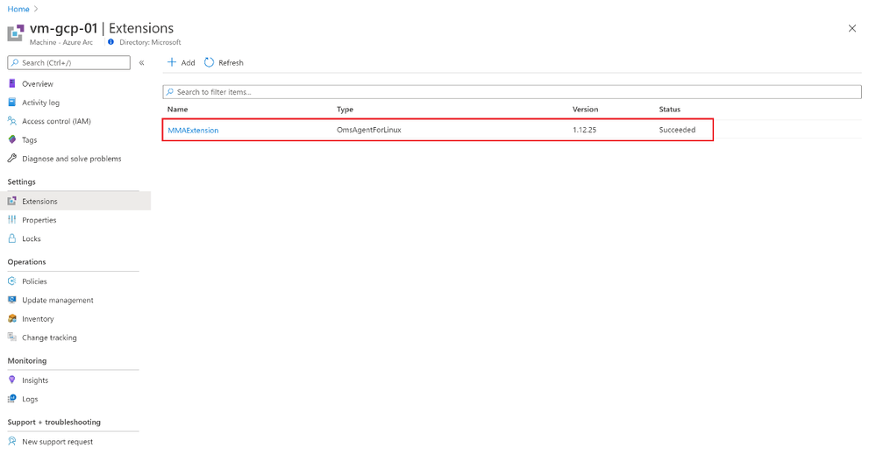This screenshot has height=469, width=876.
Task: Click the Refresh circular arrow icon
Action: coord(209,62)
